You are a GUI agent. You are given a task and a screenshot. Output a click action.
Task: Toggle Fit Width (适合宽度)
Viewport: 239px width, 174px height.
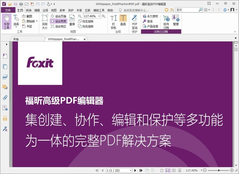59,21
